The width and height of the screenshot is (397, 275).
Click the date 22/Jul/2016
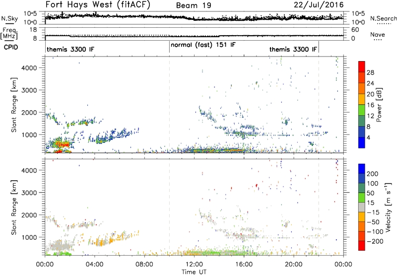[319, 5]
